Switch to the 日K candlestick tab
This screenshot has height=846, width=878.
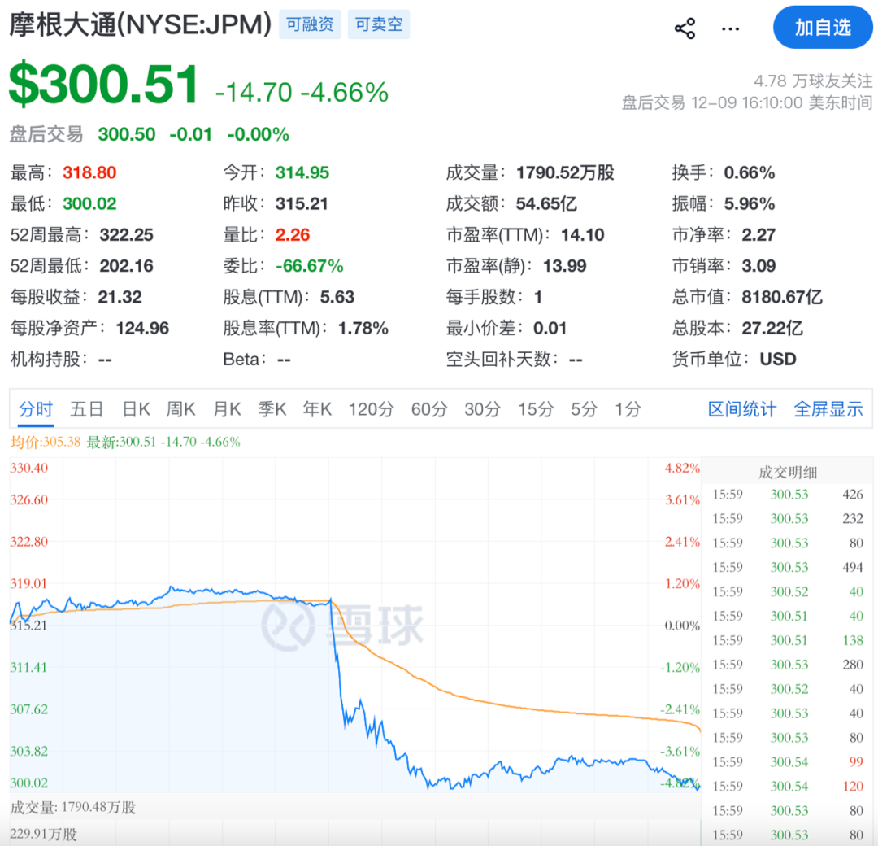[x=135, y=409]
